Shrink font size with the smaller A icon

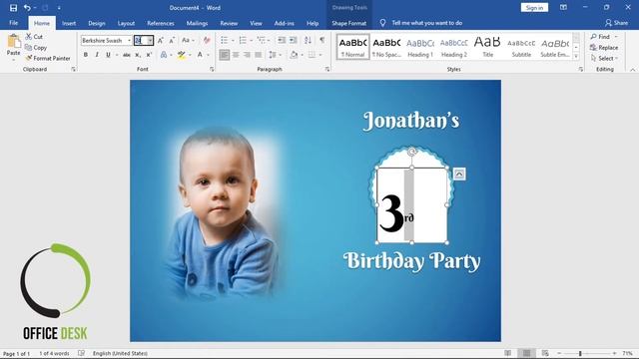(x=172, y=40)
